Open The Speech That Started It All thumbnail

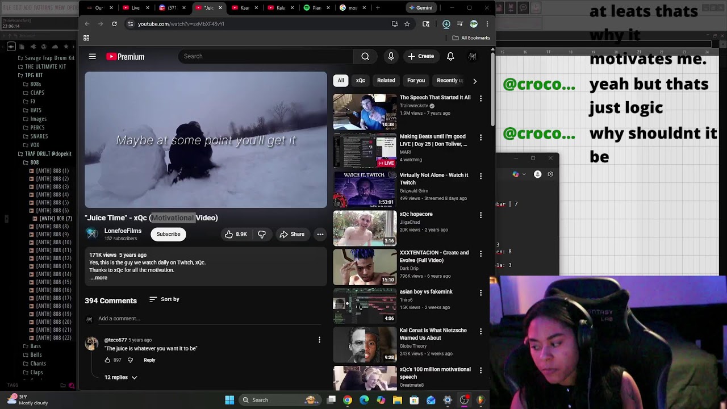click(365, 112)
